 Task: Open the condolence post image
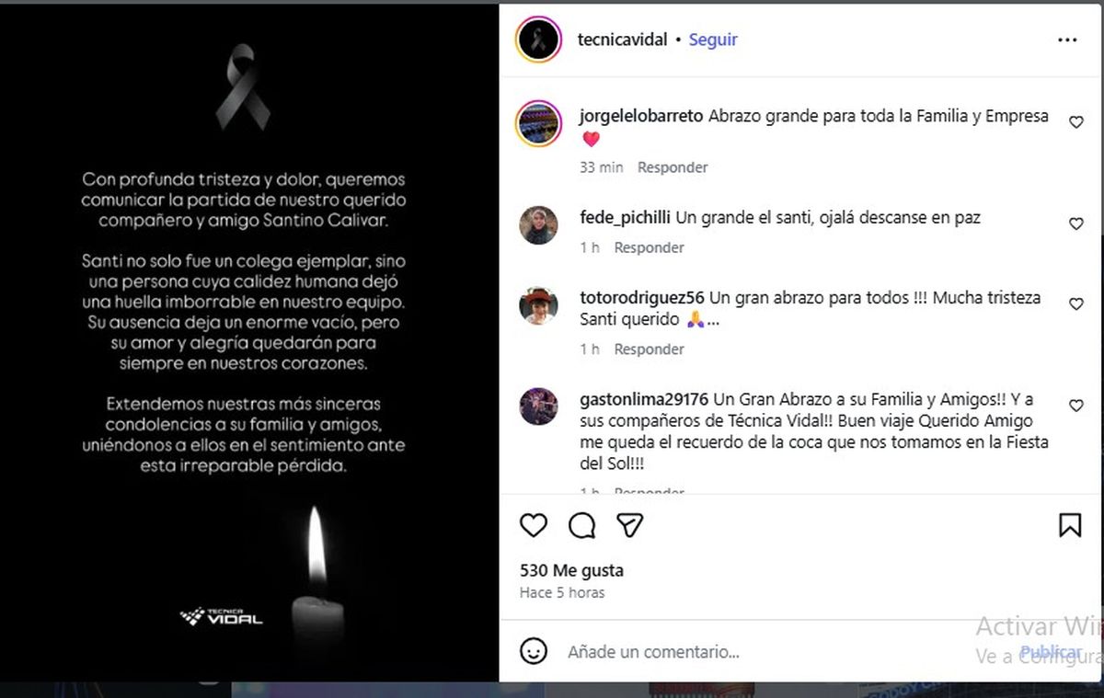click(x=249, y=343)
